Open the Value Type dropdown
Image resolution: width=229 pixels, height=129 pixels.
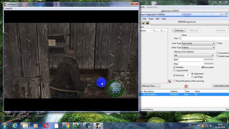[198, 48]
